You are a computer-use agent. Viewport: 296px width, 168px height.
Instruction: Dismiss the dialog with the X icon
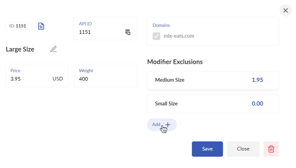pos(286,10)
